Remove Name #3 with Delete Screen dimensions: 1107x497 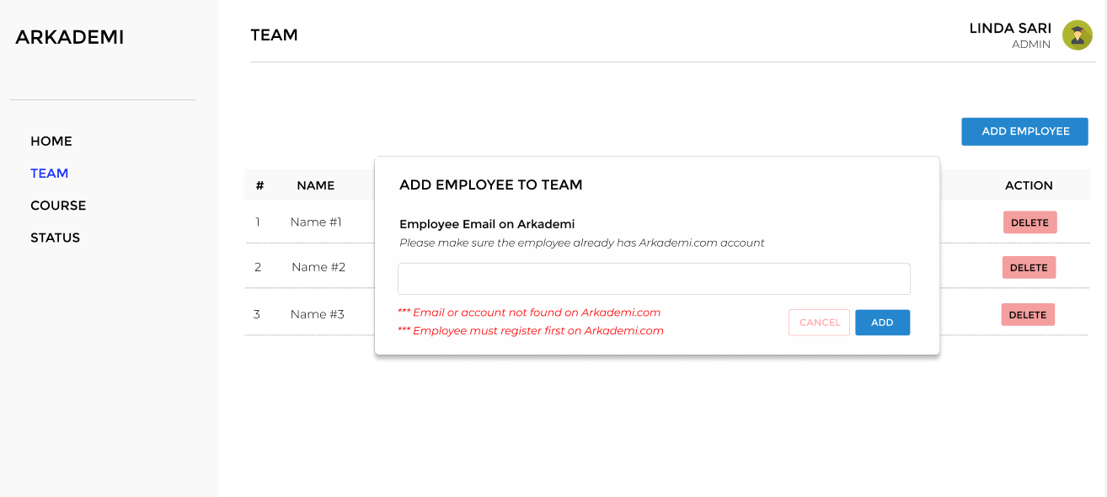(1028, 315)
